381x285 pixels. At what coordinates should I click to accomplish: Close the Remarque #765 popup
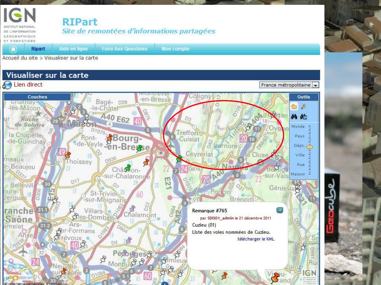click(x=280, y=210)
